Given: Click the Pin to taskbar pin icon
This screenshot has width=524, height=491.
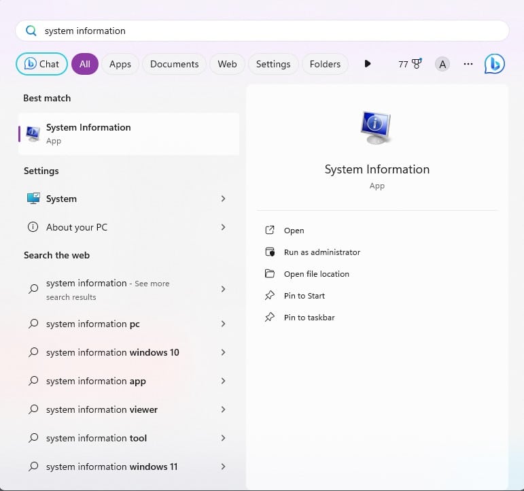Looking at the screenshot, I should click(x=270, y=317).
